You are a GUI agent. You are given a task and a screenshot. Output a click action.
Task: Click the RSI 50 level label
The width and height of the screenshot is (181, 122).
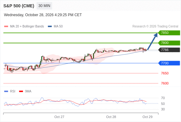(163, 104)
